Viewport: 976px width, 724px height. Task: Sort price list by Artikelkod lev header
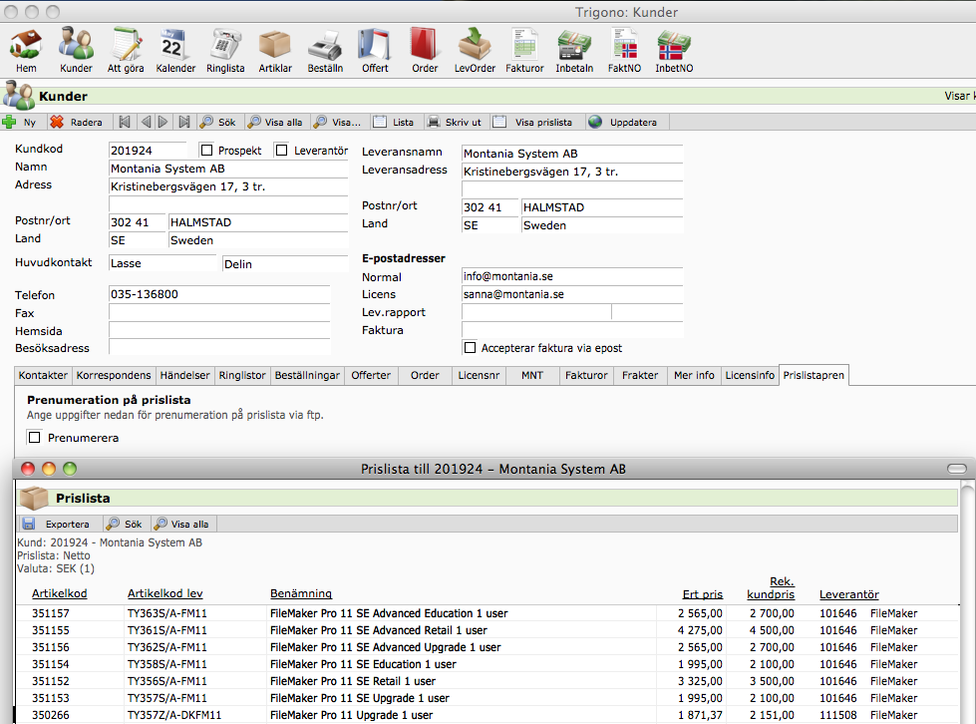164,594
